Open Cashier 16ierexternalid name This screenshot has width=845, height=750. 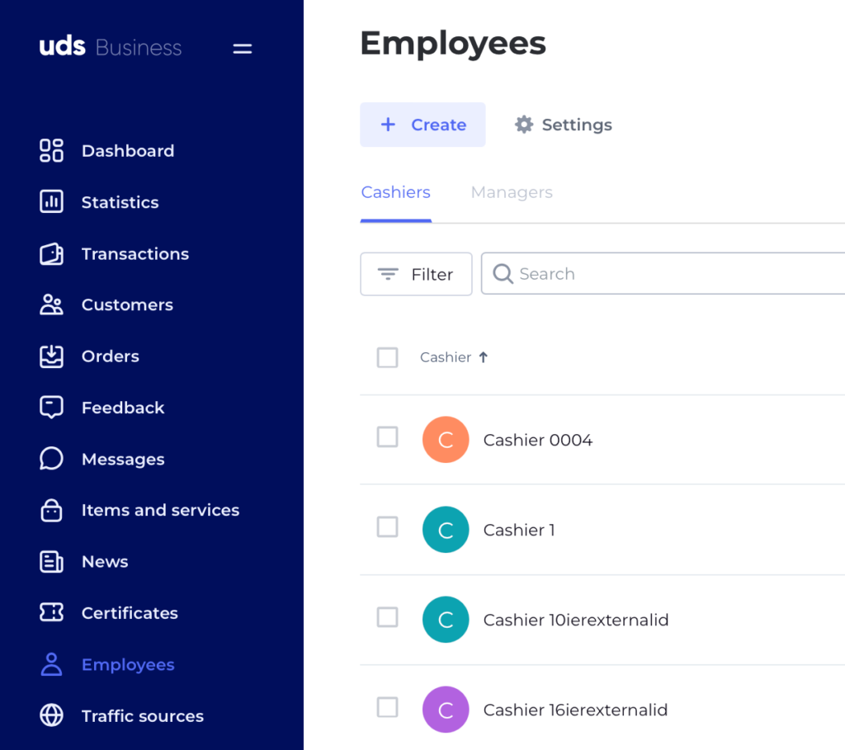(575, 710)
